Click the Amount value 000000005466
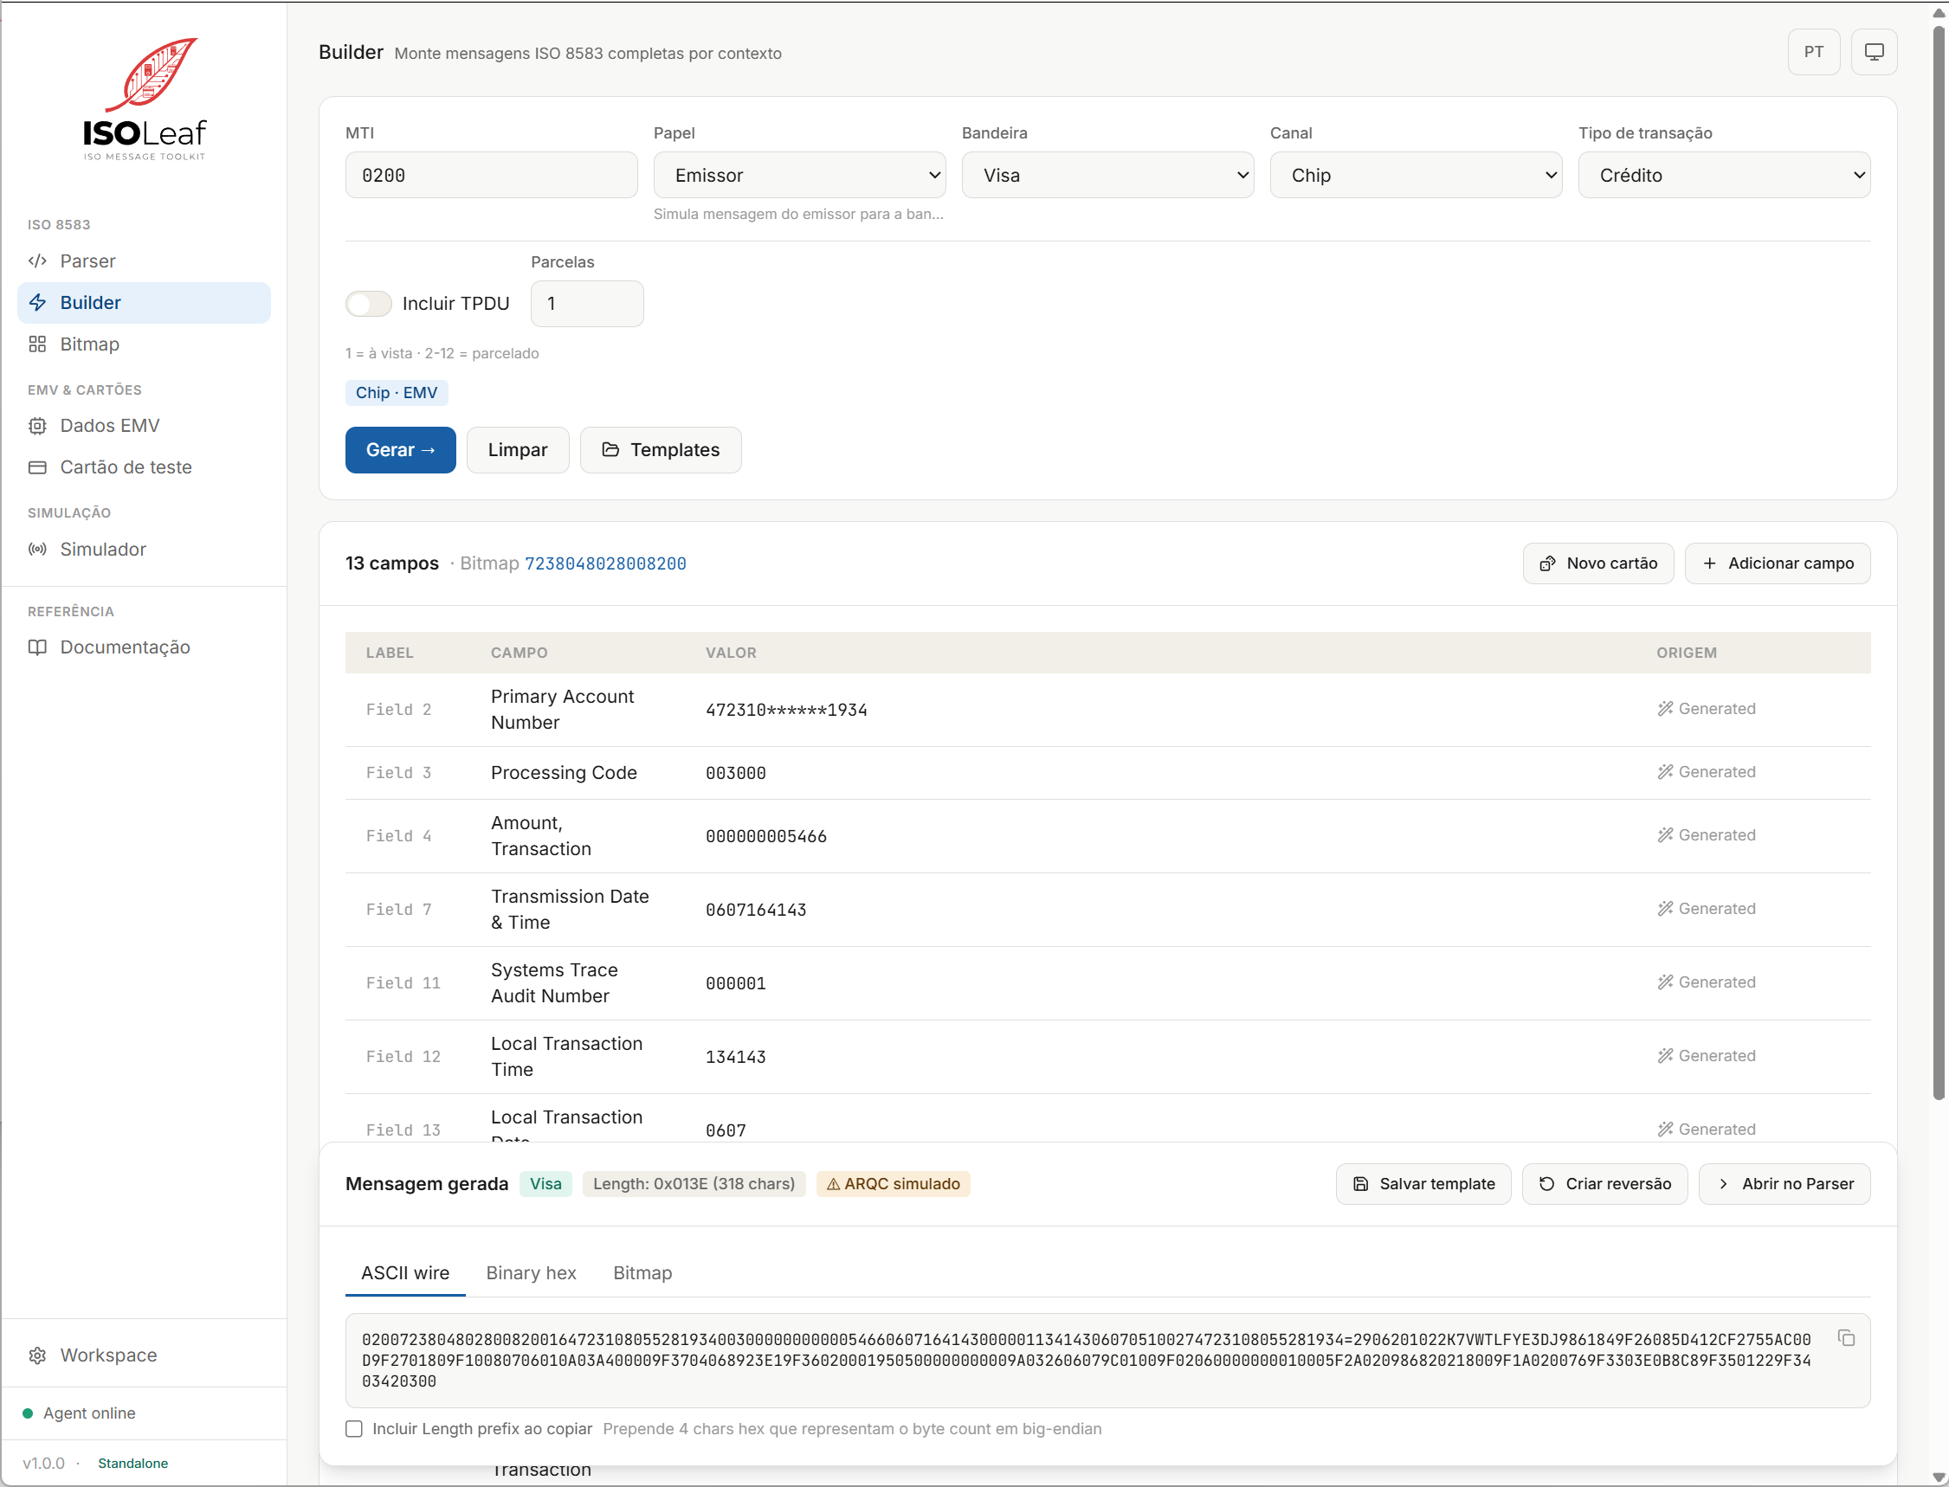Image resolution: width=1949 pixels, height=1487 pixels. (766, 836)
